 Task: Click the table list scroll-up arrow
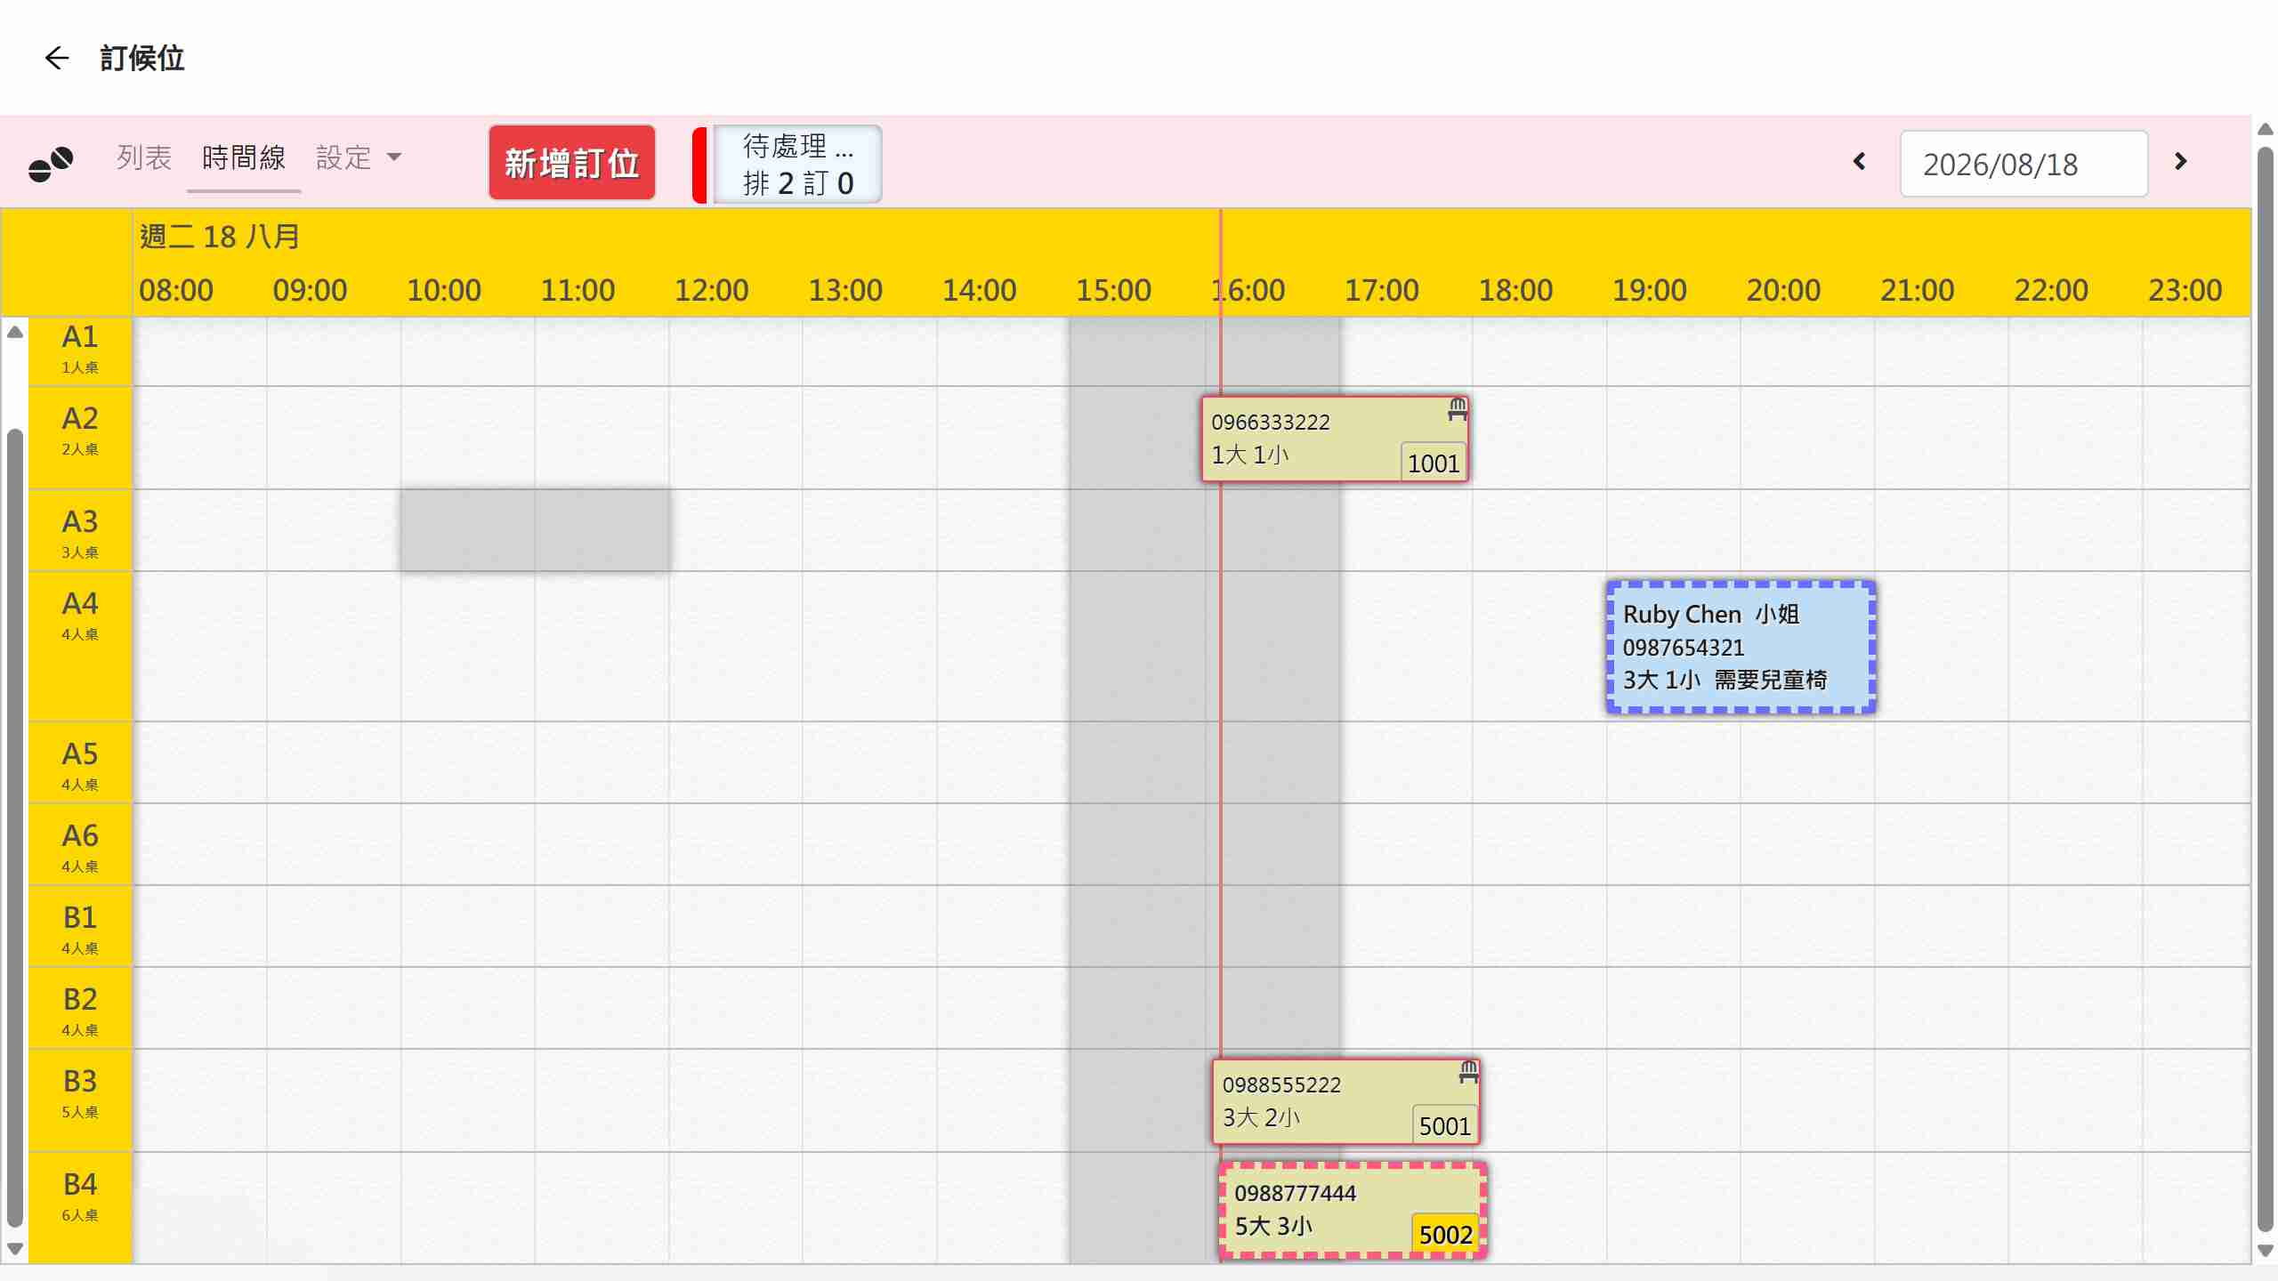click(14, 333)
